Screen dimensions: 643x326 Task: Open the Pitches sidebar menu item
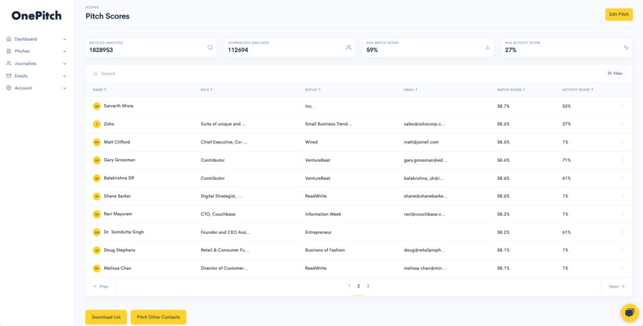(36, 51)
